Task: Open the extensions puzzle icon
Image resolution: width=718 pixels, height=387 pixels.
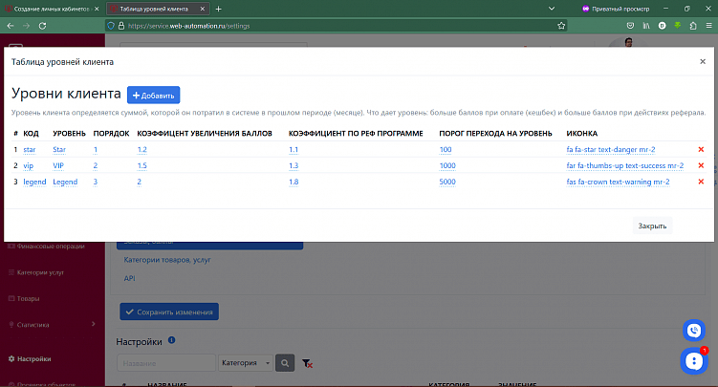Action: coord(693,26)
